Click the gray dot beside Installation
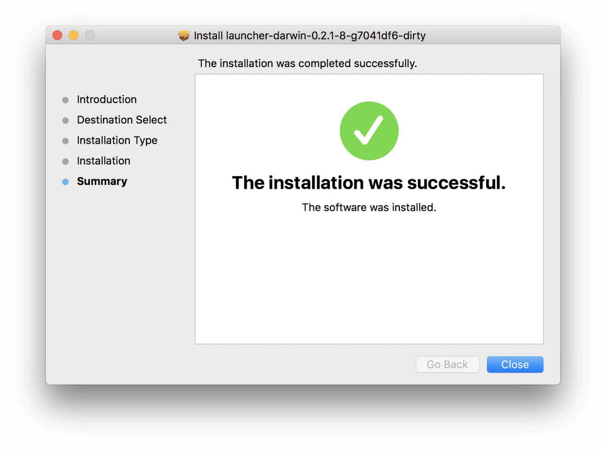The width and height of the screenshot is (606, 450). [x=65, y=161]
